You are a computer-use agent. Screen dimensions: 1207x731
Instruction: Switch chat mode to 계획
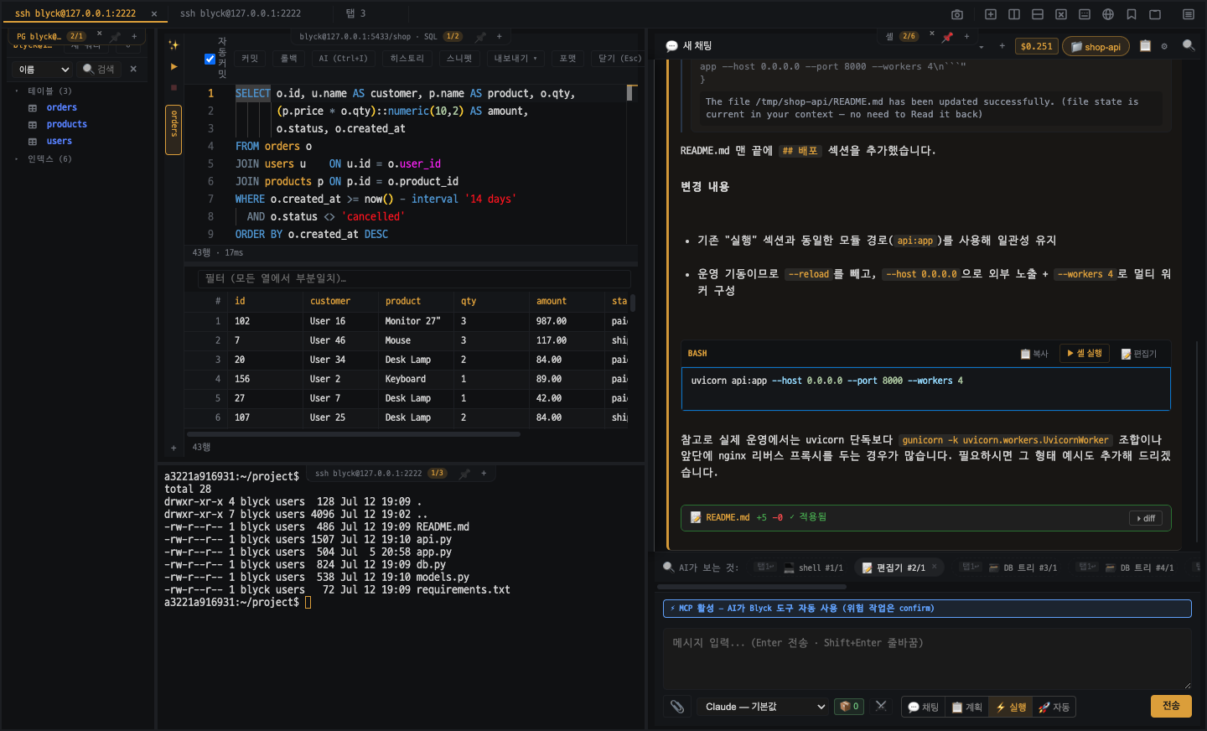pyautogui.click(x=966, y=708)
